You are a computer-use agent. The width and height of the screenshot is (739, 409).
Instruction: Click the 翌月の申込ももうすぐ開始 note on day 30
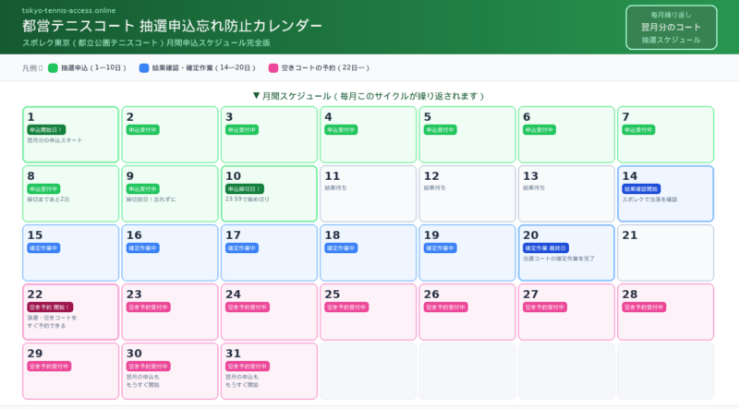(x=143, y=380)
